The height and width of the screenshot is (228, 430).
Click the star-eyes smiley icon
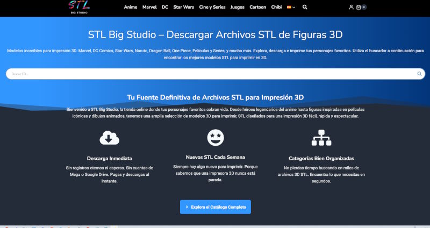(x=216, y=138)
